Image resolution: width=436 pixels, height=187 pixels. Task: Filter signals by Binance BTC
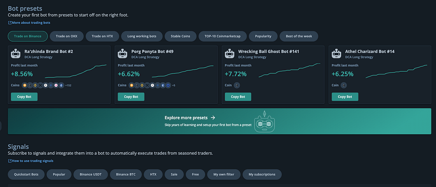(126, 175)
